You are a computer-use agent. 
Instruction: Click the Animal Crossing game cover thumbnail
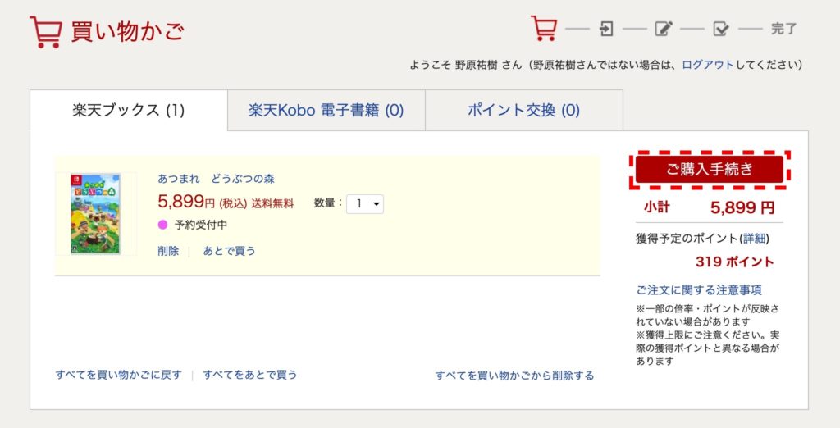point(95,213)
